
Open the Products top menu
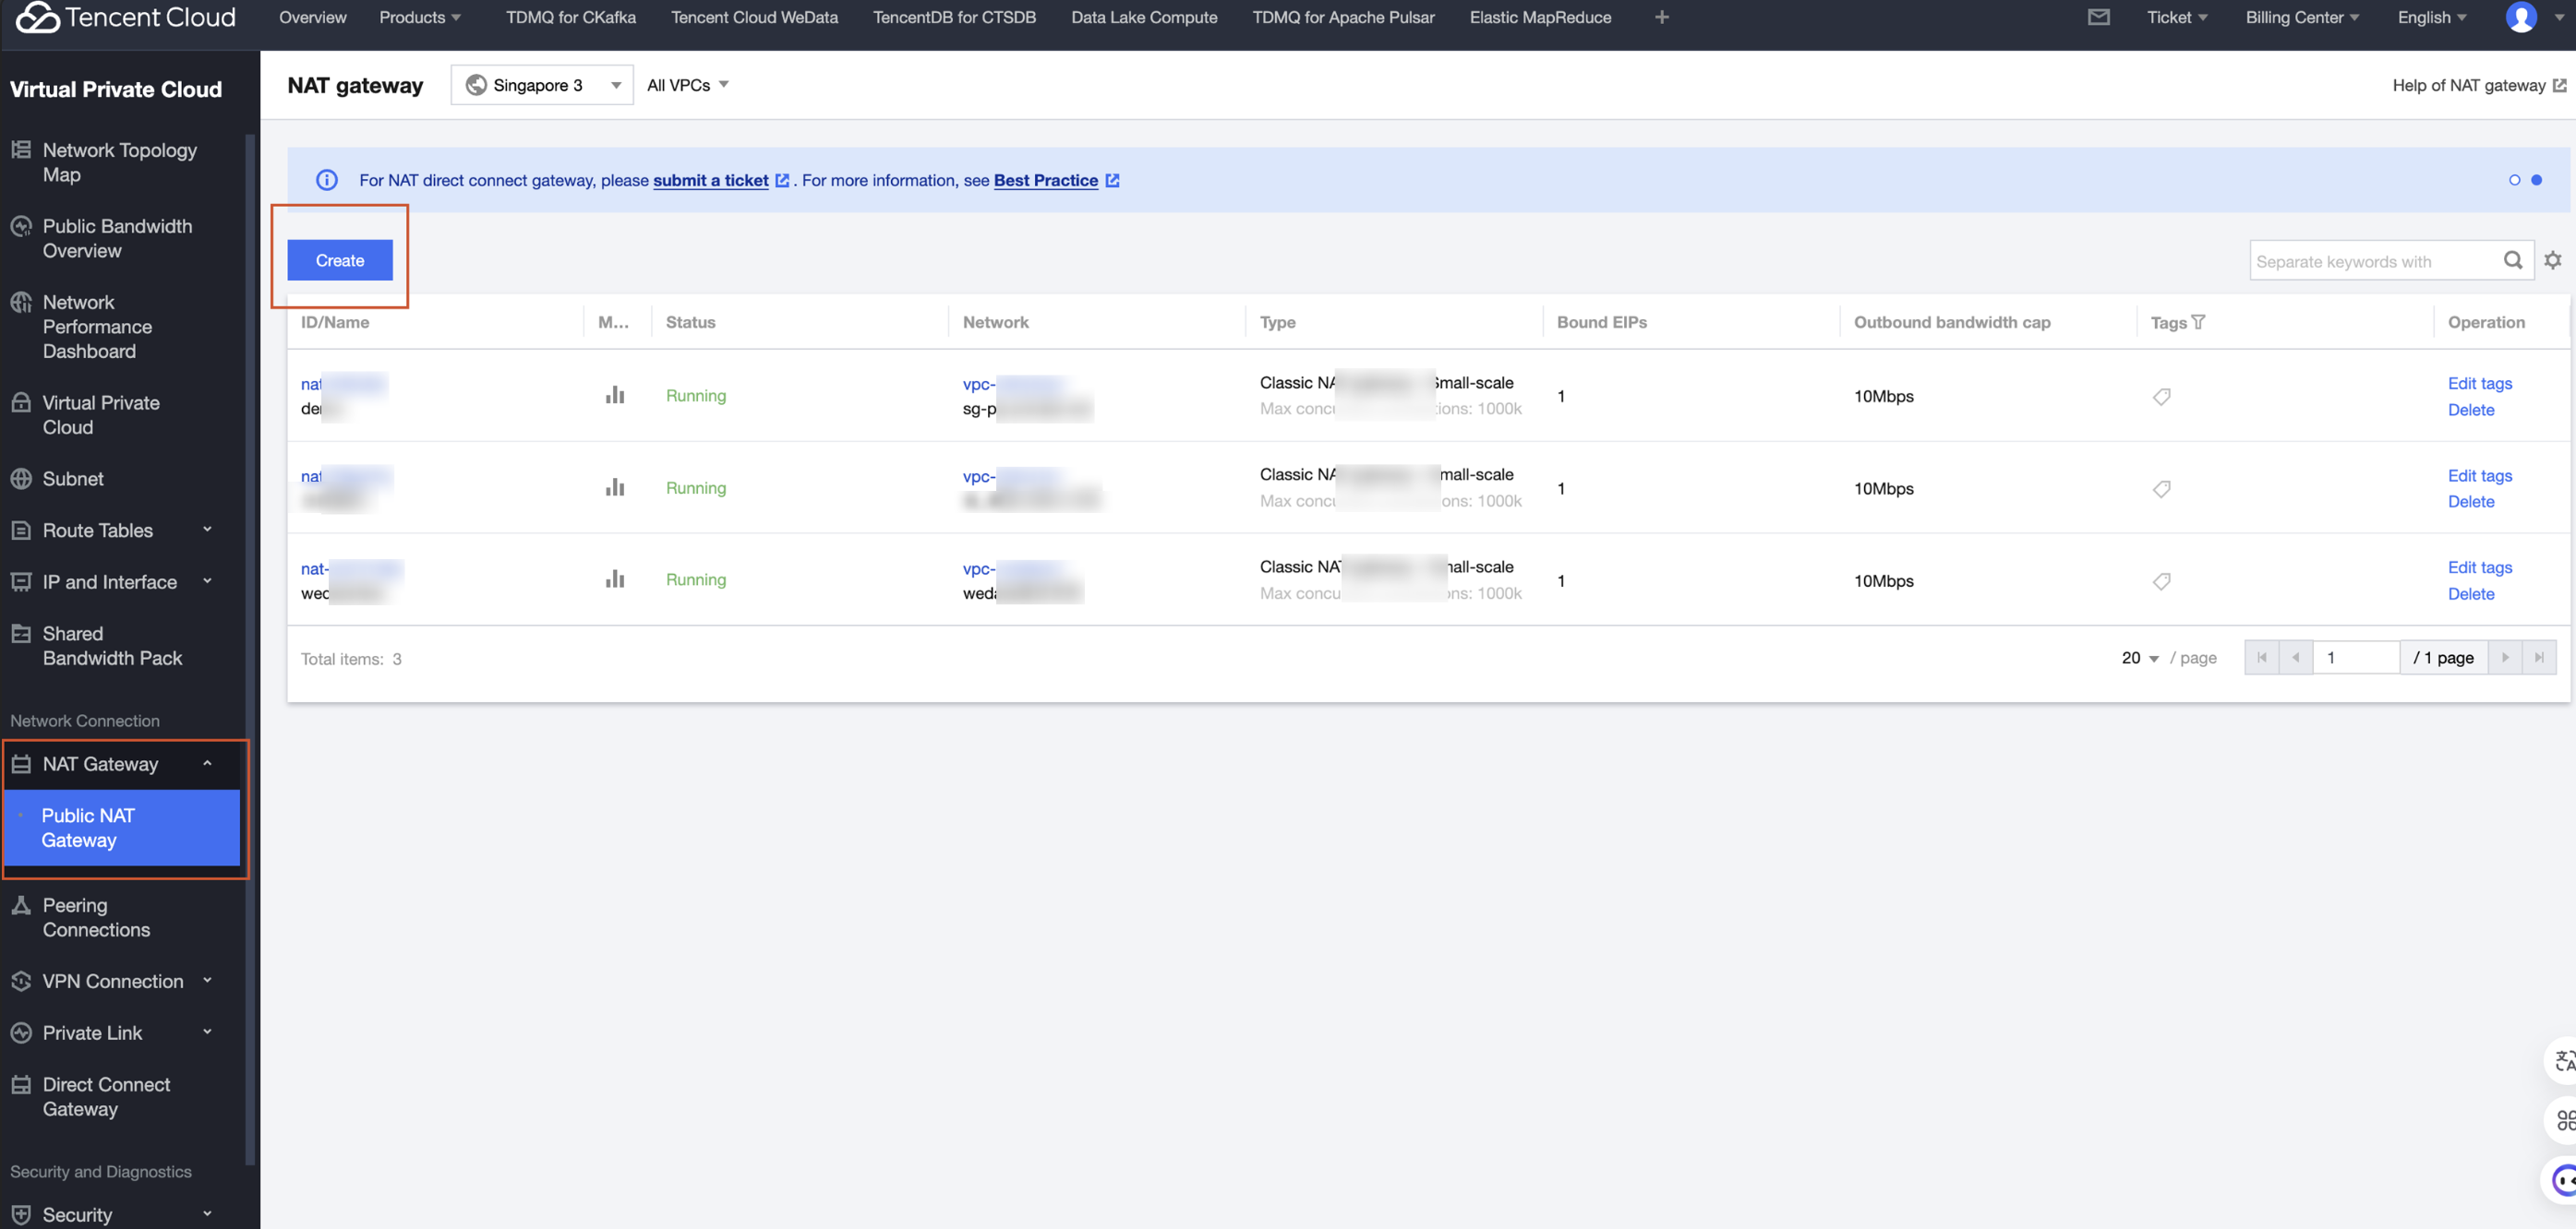pyautogui.click(x=419, y=17)
